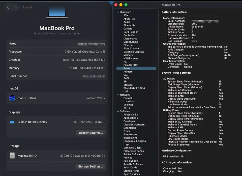Select Extensions under Software

coord(130,128)
